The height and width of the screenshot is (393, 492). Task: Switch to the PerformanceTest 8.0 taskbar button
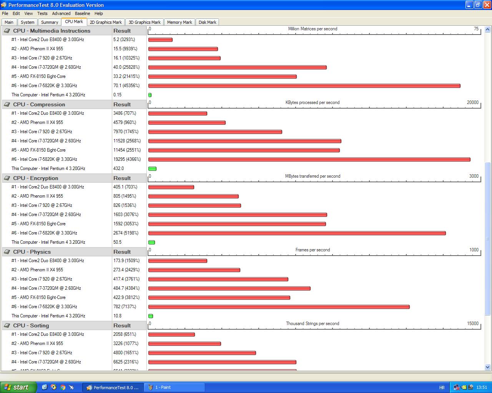coord(113,388)
